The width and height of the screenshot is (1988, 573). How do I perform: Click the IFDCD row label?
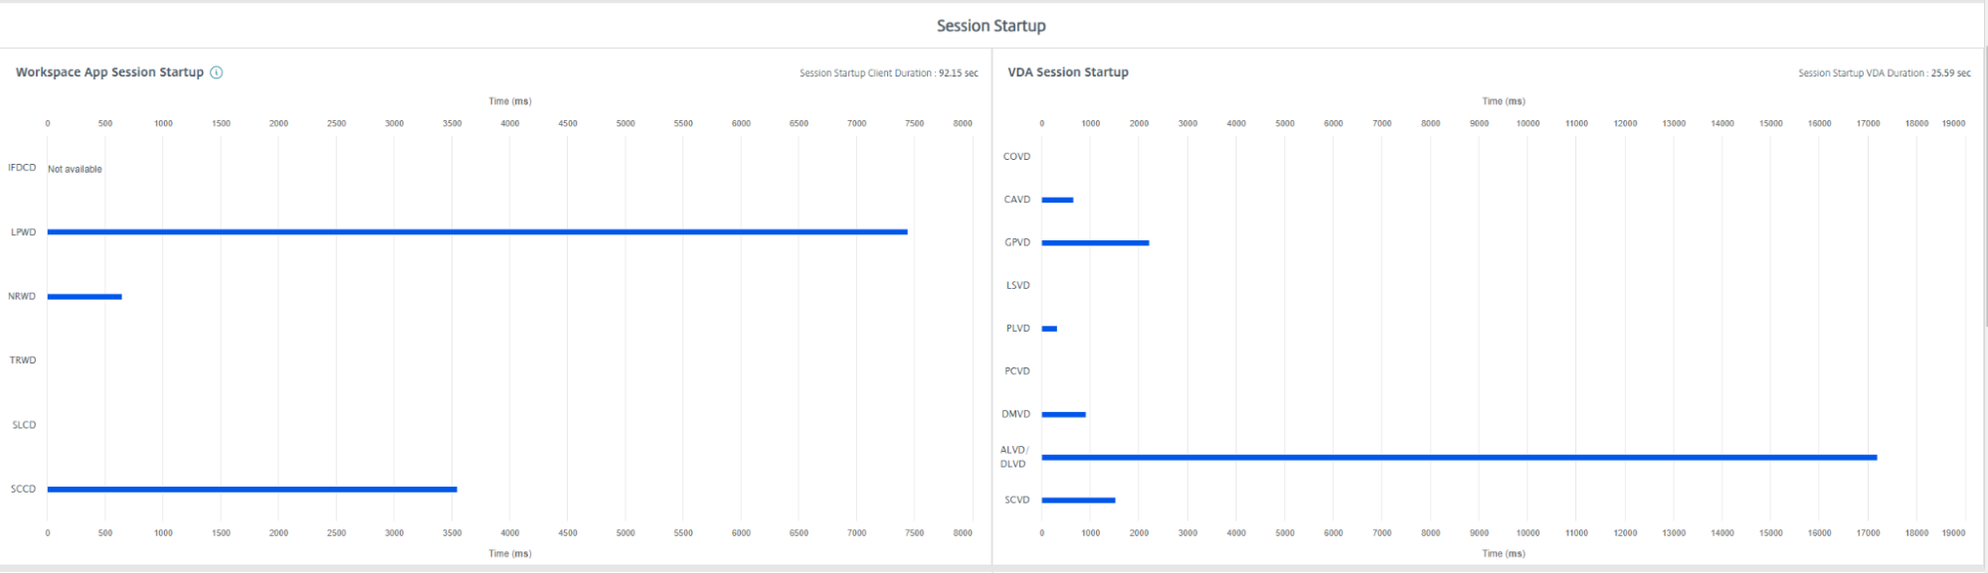pyautogui.click(x=22, y=168)
